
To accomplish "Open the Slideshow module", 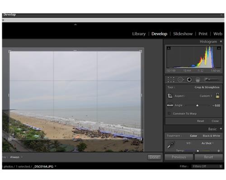I will (183, 34).
